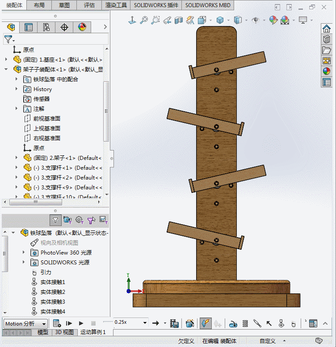Image resolution: width=336 pixels, height=347 pixels.
Task: Add a Damper with the damper icon
Action: point(257,323)
